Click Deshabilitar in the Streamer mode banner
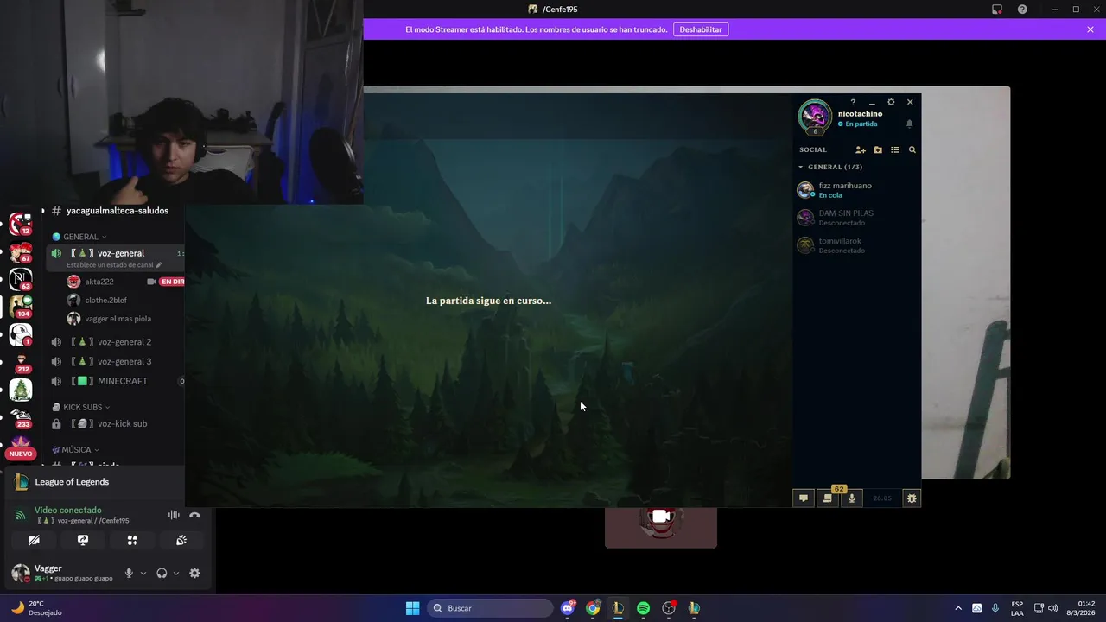The width and height of the screenshot is (1106, 622). (701, 29)
